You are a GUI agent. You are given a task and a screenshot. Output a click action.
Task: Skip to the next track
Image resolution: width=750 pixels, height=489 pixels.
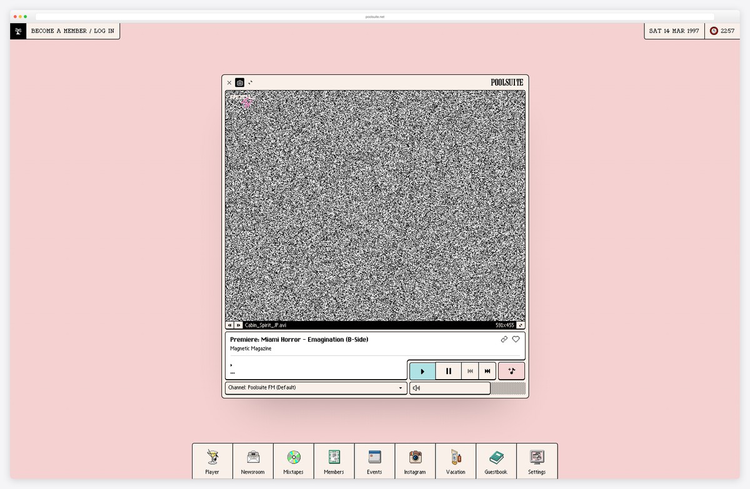pyautogui.click(x=487, y=370)
